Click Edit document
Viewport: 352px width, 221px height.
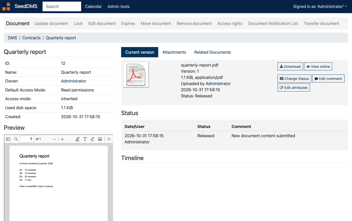point(102,23)
